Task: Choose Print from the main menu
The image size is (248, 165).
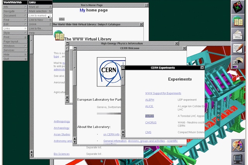Action: pos(15,37)
